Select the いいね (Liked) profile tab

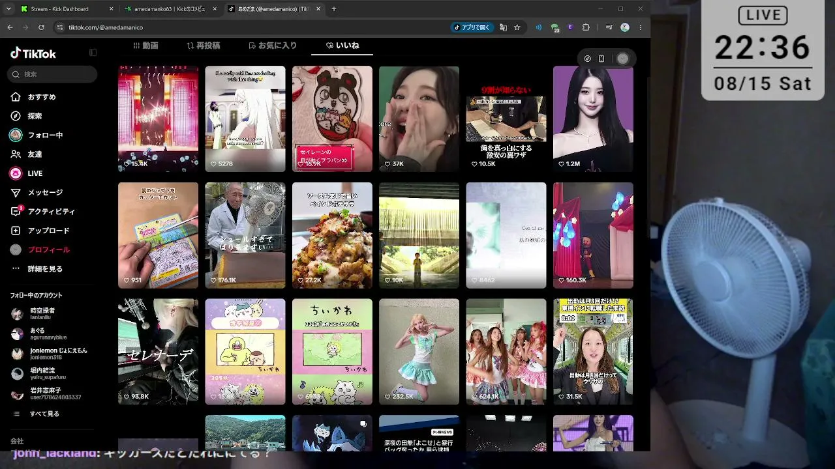point(342,46)
